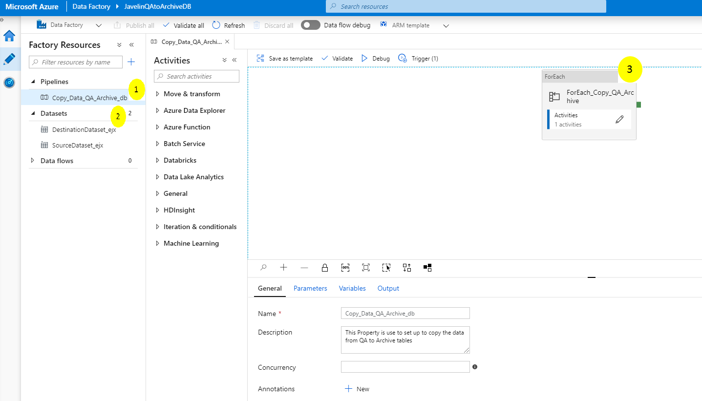The image size is (702, 401).
Task: Click the Data Factory toolbar icon
Action: [x=42, y=25]
